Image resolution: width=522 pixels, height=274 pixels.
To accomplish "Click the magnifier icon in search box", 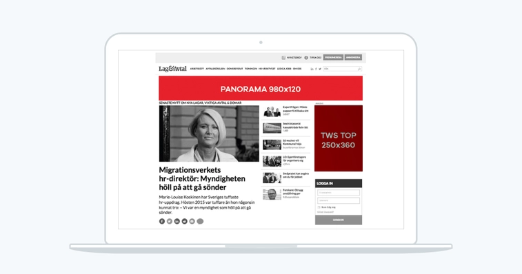I will pos(359,69).
